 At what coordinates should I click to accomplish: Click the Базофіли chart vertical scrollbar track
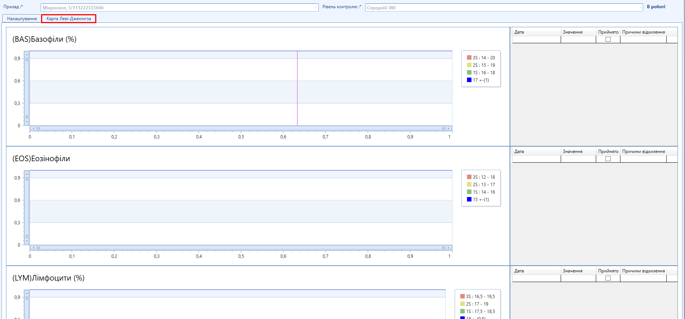pyautogui.click(x=27, y=88)
